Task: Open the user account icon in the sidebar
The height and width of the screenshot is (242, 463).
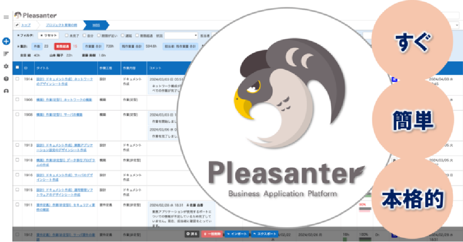Action: coord(6,91)
